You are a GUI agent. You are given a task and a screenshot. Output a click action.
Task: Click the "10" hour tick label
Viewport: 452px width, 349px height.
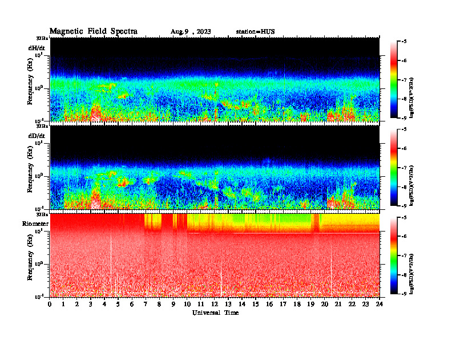pyautogui.click(x=187, y=304)
